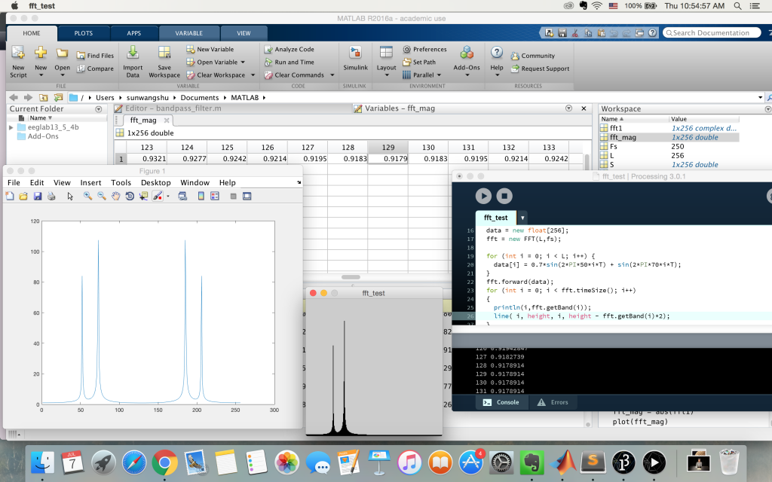The image size is (772, 482).
Task: Stop the Processing sketch
Action: pyautogui.click(x=504, y=197)
